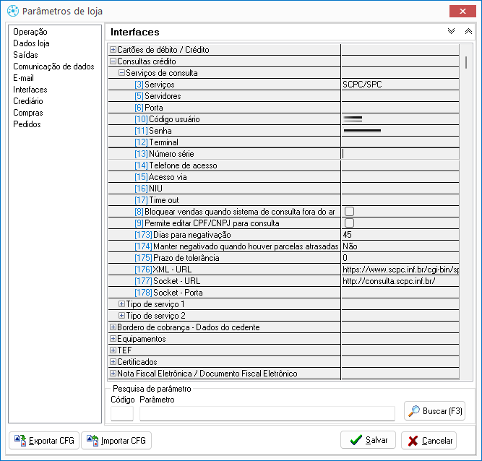Image resolution: width=482 pixels, height=461 pixels.
Task: Open Operação section
Action: (30, 32)
